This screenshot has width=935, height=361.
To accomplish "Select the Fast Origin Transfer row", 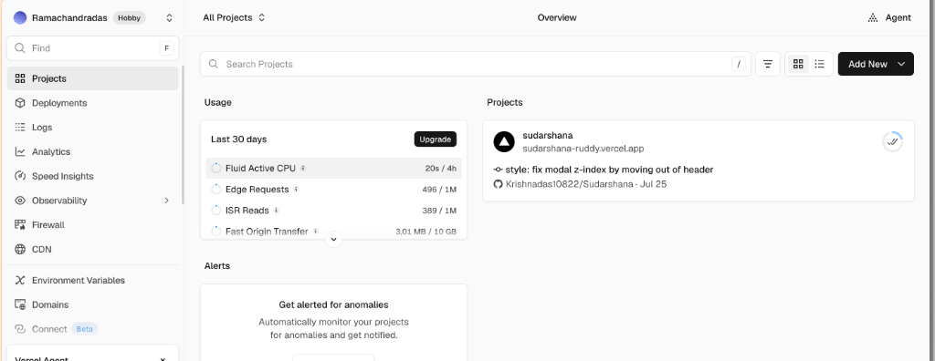I will point(334,232).
